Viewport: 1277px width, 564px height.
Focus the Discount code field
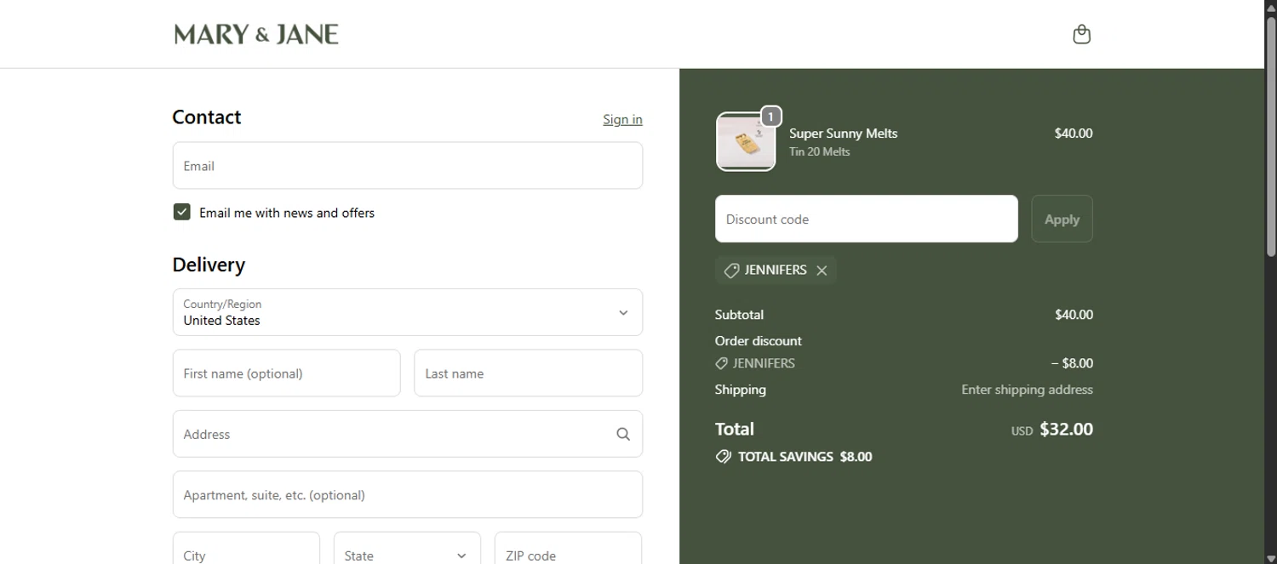(x=867, y=219)
